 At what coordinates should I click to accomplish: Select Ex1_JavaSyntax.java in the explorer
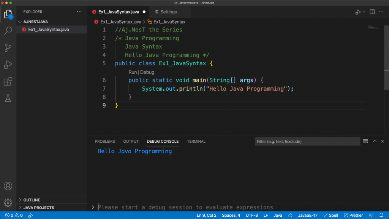click(48, 30)
